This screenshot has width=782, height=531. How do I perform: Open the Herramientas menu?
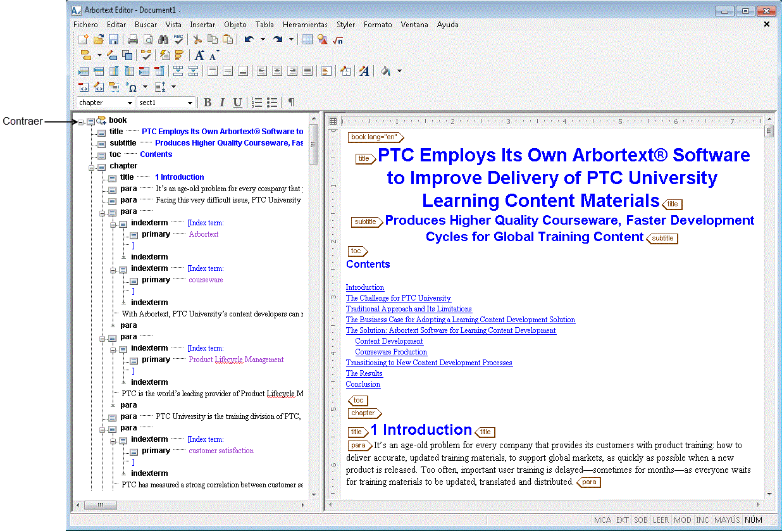tap(305, 25)
